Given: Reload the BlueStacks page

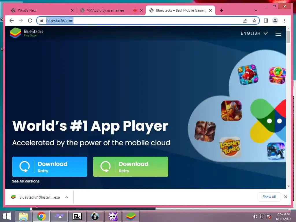Looking at the screenshot, I should pyautogui.click(x=30, y=21).
